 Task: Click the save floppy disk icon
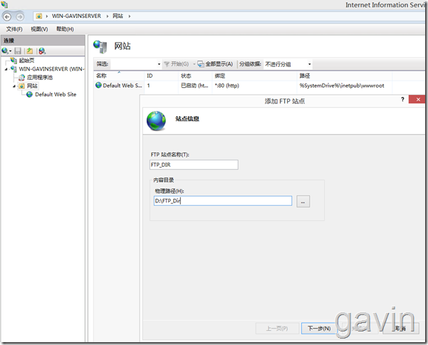pyautogui.click(x=18, y=51)
